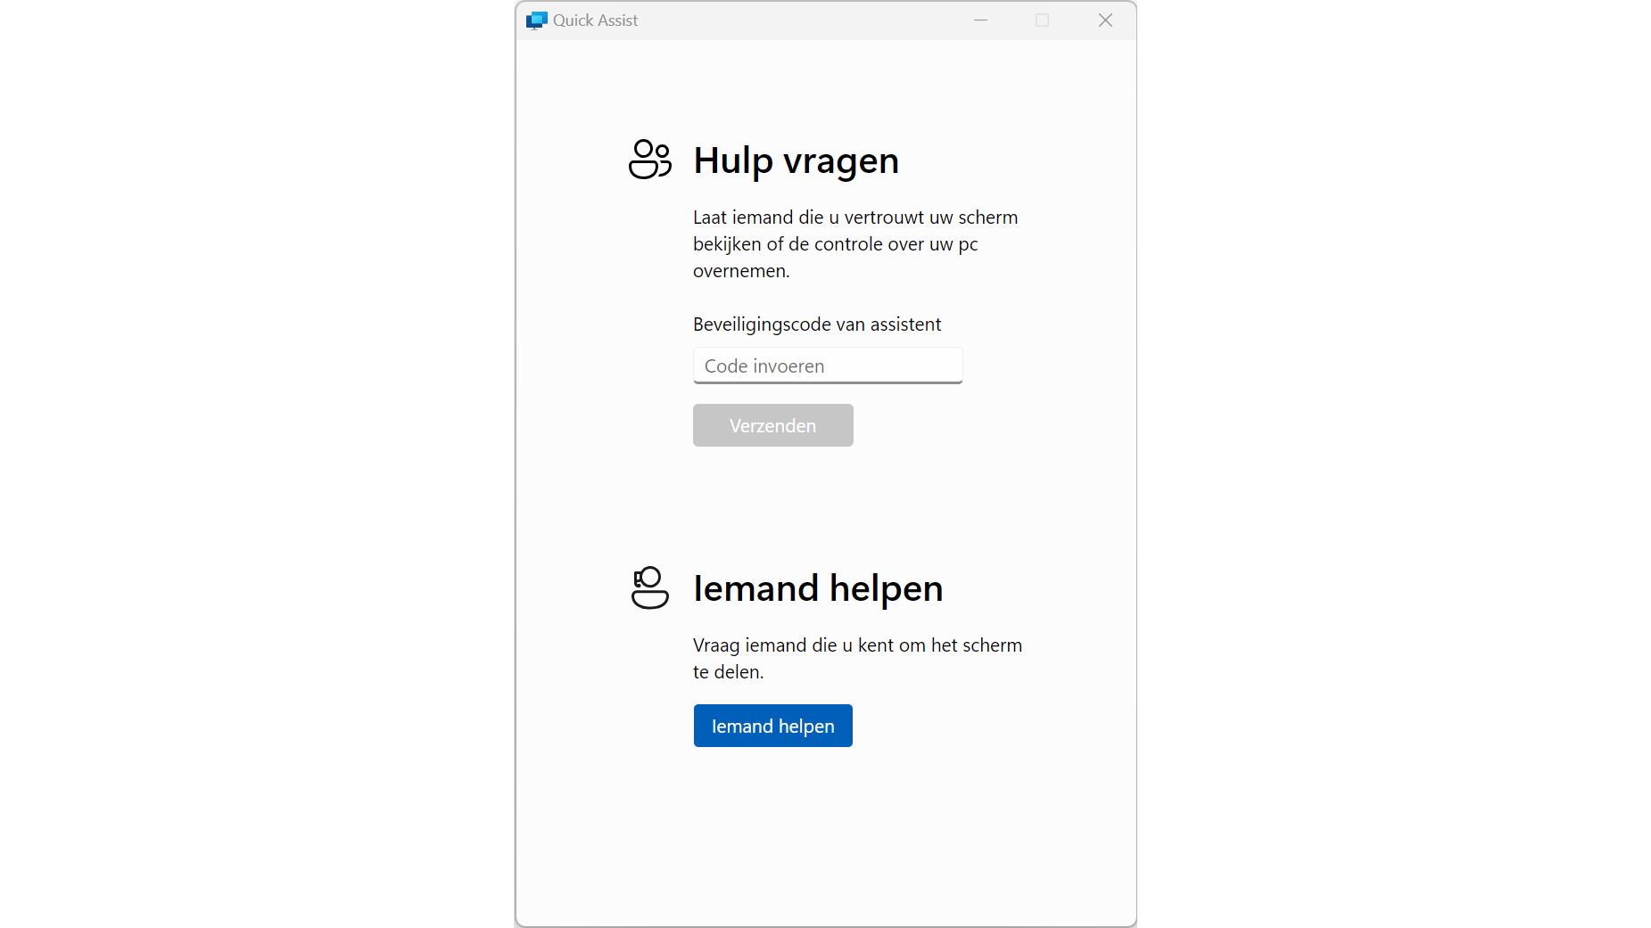Click the person icon beside Iemand helpen heading
This screenshot has width=1651, height=928.
click(650, 587)
